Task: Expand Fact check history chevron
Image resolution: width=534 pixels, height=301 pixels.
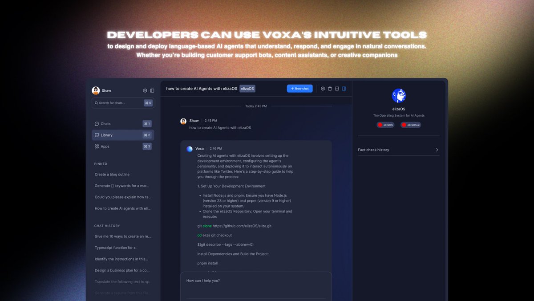Action: [x=437, y=150]
